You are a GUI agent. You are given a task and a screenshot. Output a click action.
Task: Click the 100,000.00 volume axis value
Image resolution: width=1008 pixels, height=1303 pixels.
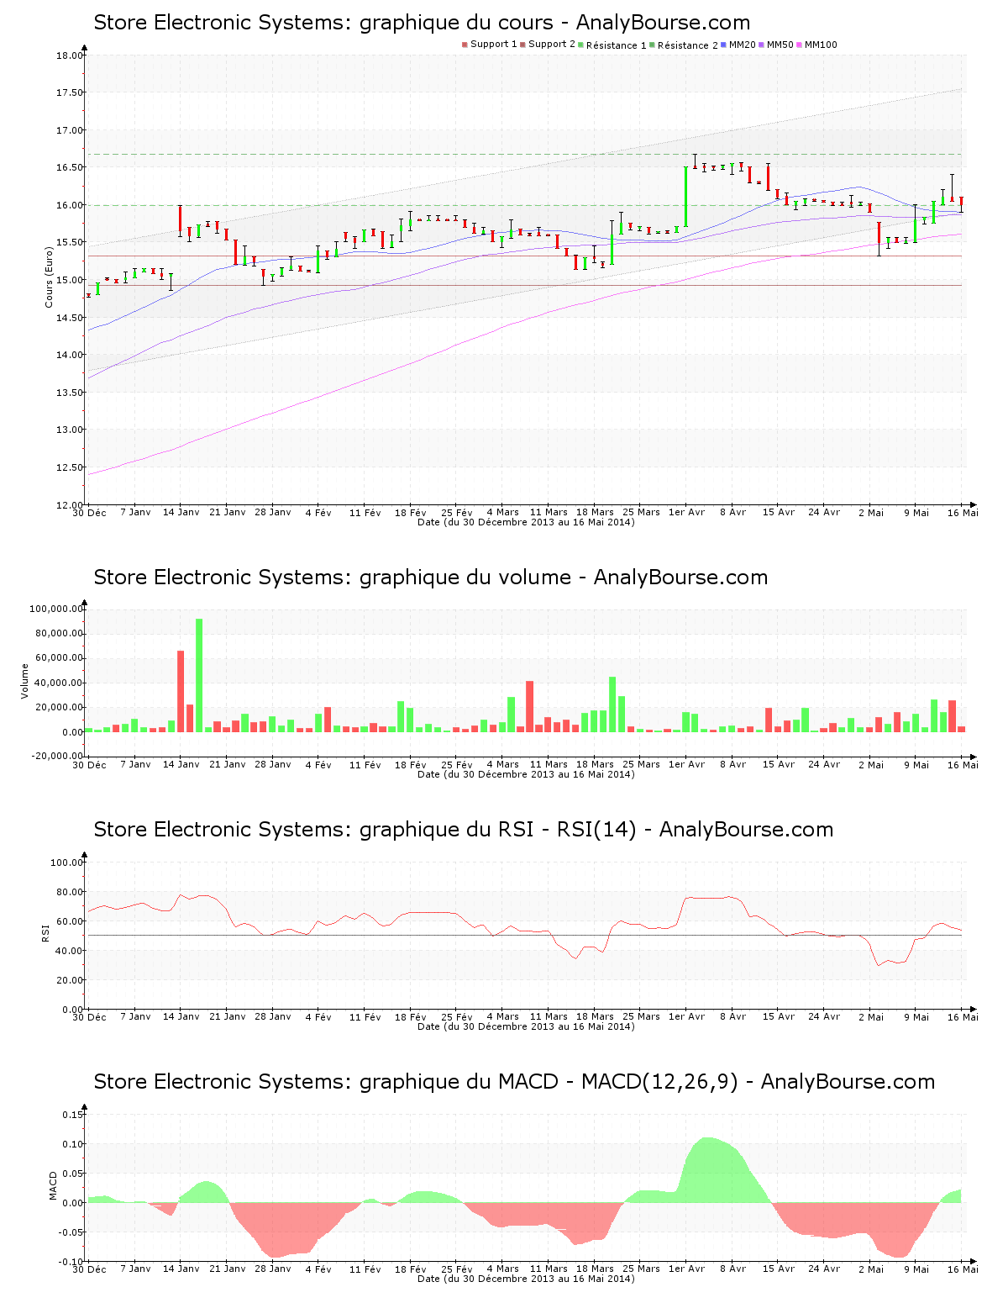[56, 609]
